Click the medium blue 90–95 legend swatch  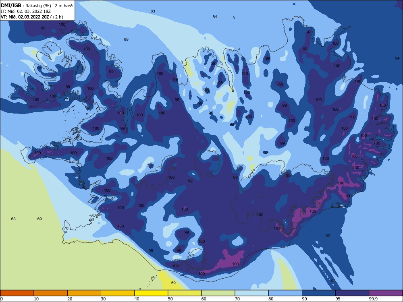click(x=319, y=293)
